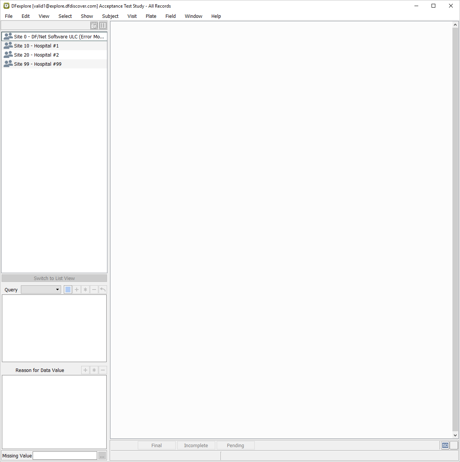Screen dimensions: 460x462
Task: Click the asterisk icon beside Reason for Data Value
Action: coord(94,370)
